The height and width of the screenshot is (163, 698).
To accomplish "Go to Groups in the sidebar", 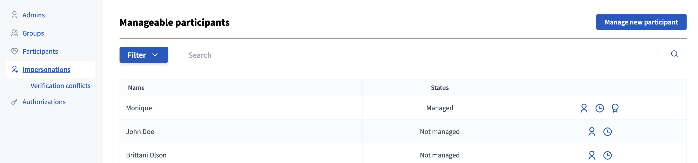I will (x=33, y=33).
